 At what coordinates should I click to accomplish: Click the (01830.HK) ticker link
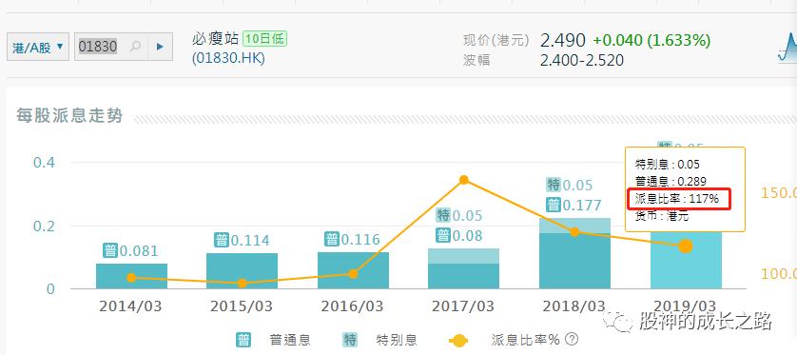point(228,58)
